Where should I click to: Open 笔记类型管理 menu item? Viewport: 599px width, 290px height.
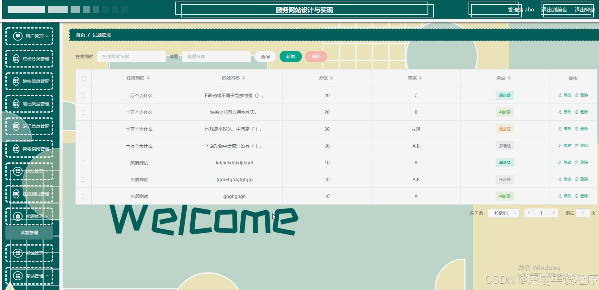(x=29, y=104)
